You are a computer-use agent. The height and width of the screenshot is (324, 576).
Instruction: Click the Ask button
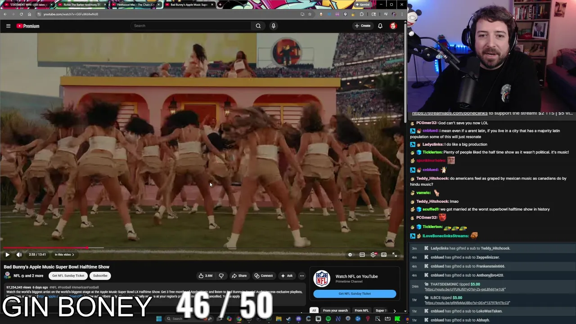(x=287, y=276)
